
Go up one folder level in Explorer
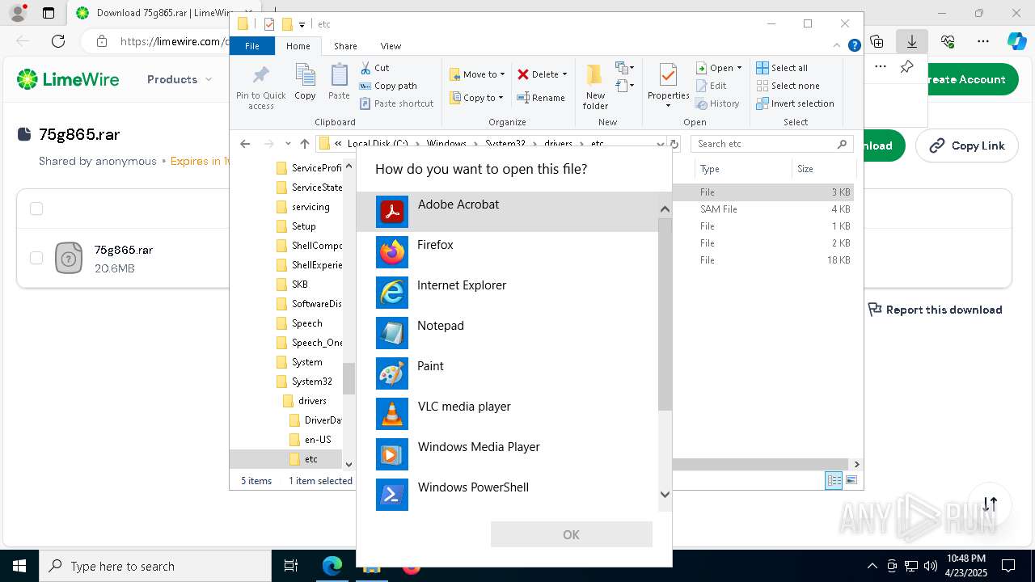pyautogui.click(x=304, y=144)
